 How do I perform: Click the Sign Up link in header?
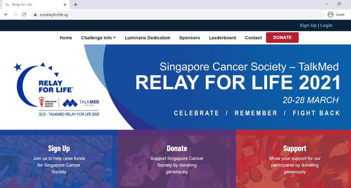308,26
